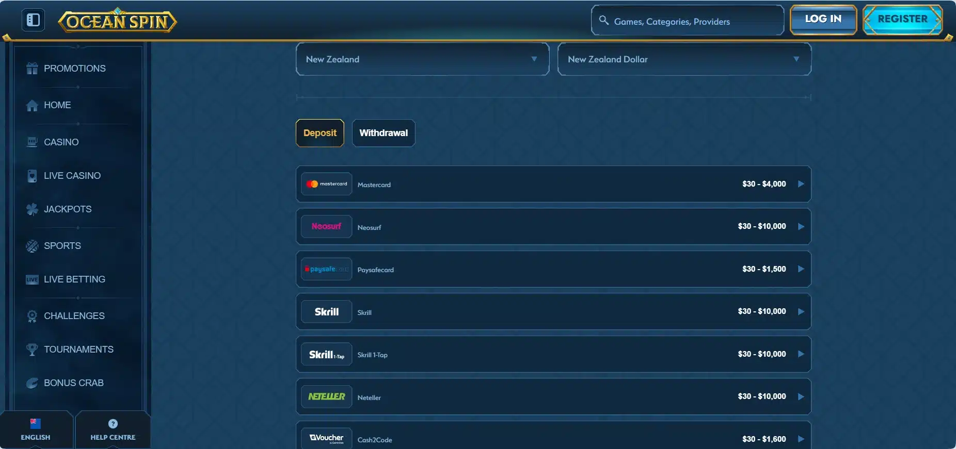Click the Skrill 1-Tap method name
Image resolution: width=956 pixels, height=449 pixels.
pyautogui.click(x=372, y=355)
